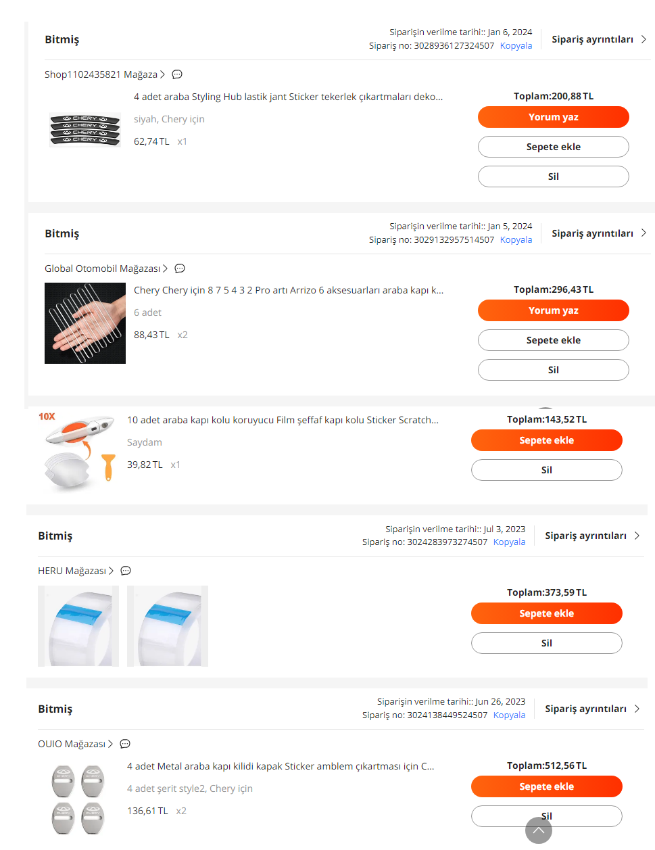Write review for the Chery wheel sticker order

coord(554,117)
